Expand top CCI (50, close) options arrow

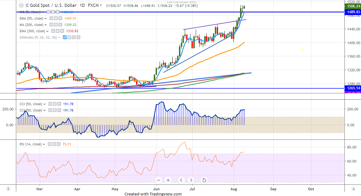[44, 104]
